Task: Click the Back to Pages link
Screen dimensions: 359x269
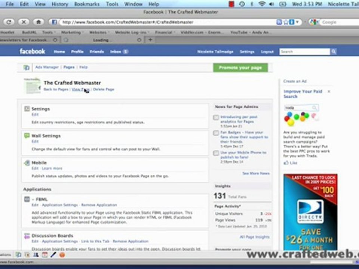Action: (56, 89)
